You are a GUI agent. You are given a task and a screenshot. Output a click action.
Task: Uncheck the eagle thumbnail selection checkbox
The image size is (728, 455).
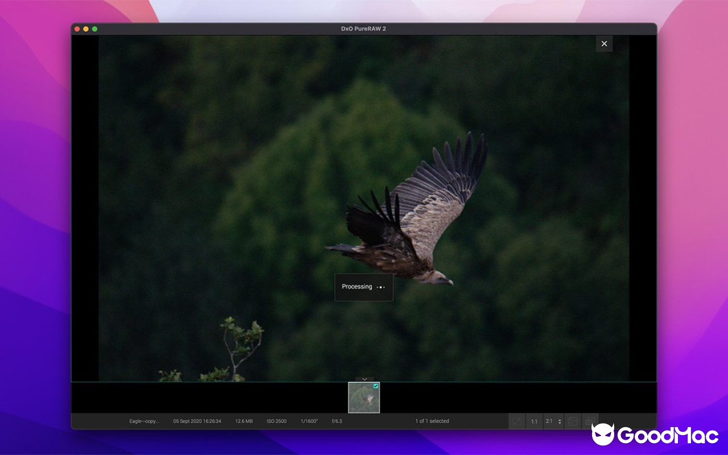(x=375, y=386)
